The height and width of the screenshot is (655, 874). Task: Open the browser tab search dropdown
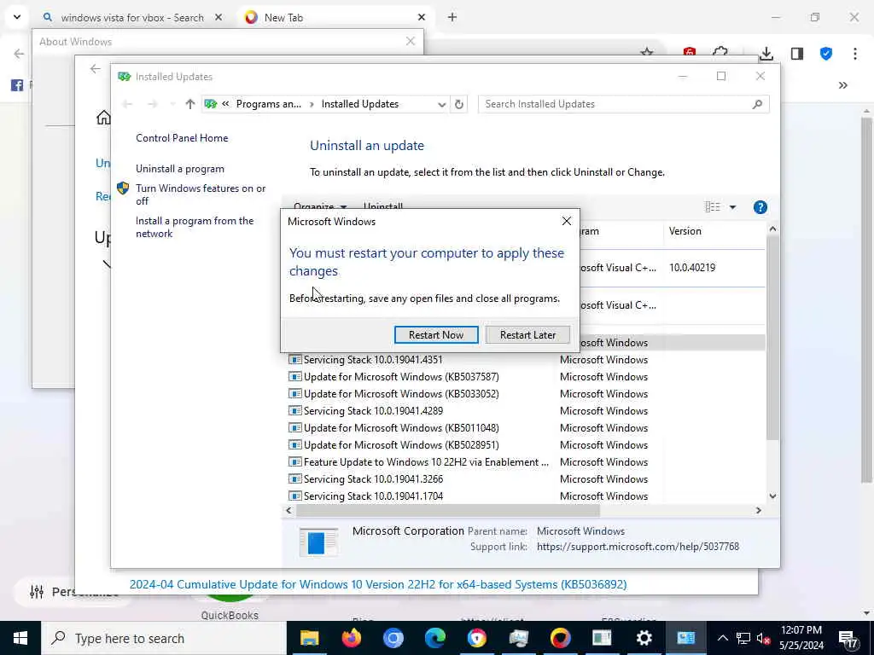tap(17, 17)
